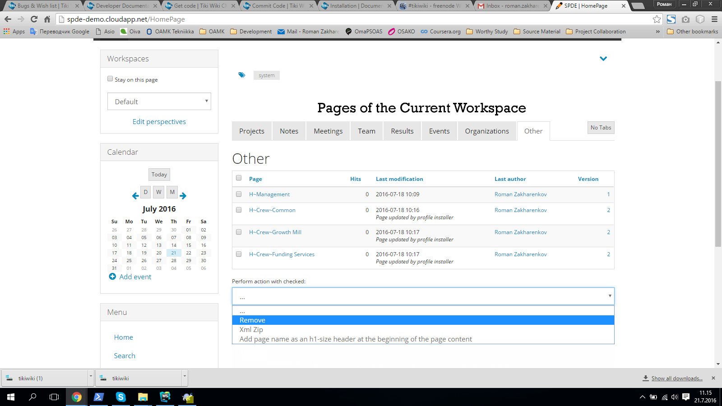This screenshot has height=406, width=722.
Task: Click the page's vertical scrollbar thumb
Action: (x=718, y=164)
